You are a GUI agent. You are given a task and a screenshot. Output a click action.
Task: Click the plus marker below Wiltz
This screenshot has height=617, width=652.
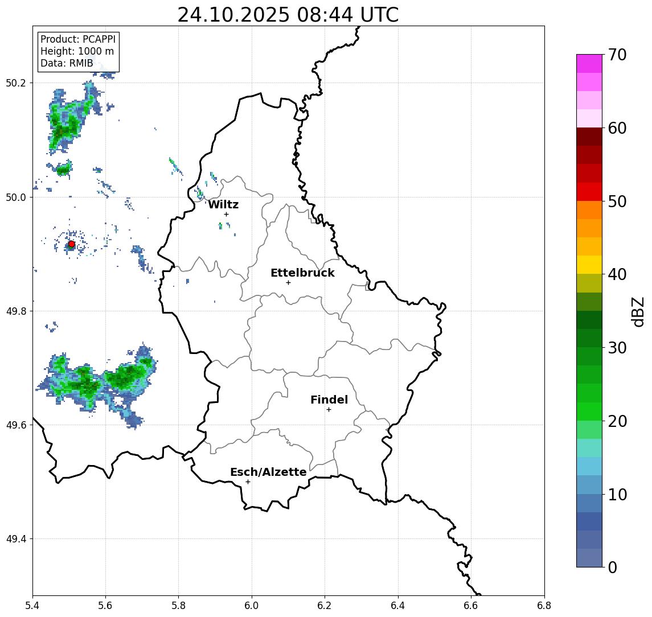[226, 214]
